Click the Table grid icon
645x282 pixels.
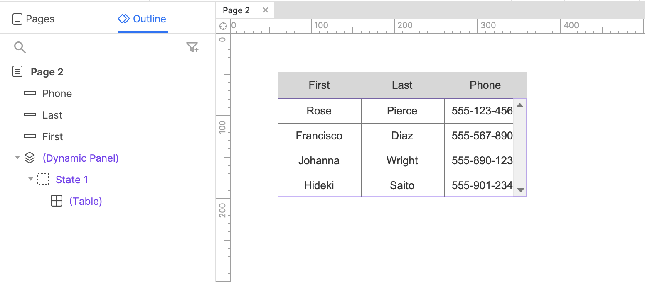tap(57, 201)
